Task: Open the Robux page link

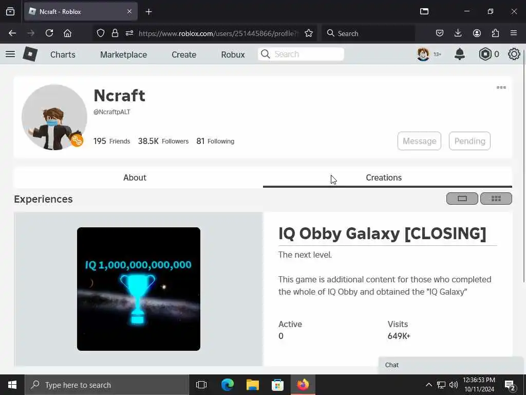Action: [x=233, y=55]
